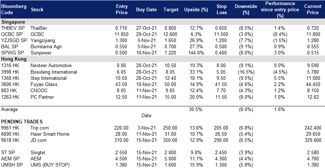The image size is (325, 168).
Task: Select Yangzijiang's upside 26.9%
Action: pyautogui.click(x=196, y=41)
